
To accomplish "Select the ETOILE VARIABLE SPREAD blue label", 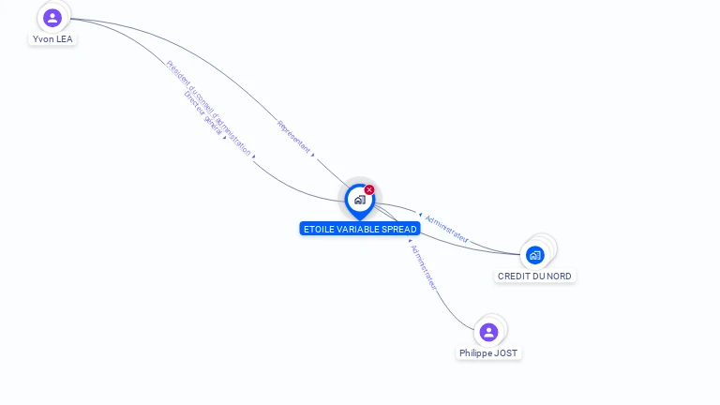I will 360,229.
